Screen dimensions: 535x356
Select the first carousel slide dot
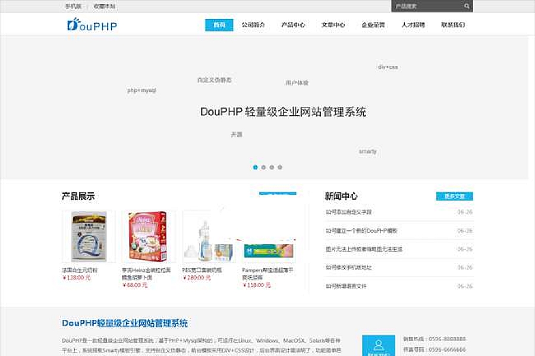pos(255,167)
